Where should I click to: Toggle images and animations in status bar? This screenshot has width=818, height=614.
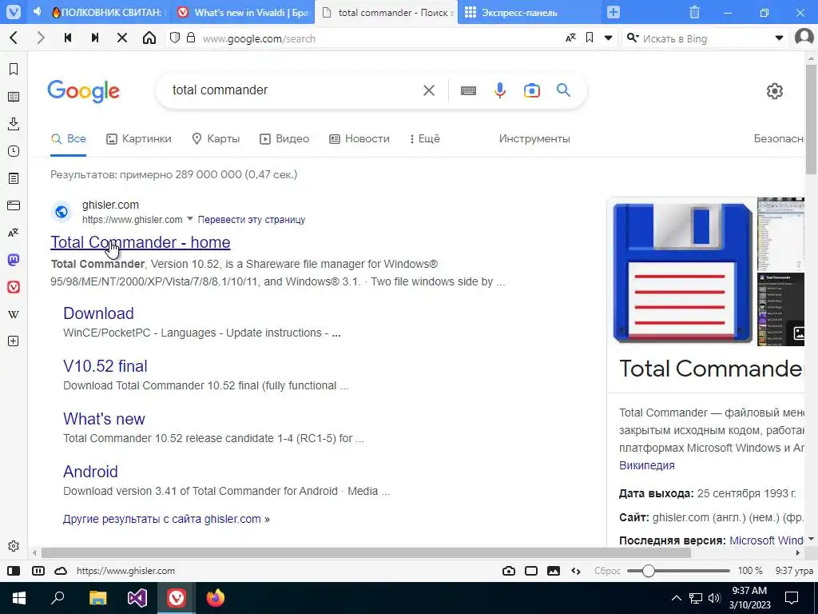tap(554, 571)
